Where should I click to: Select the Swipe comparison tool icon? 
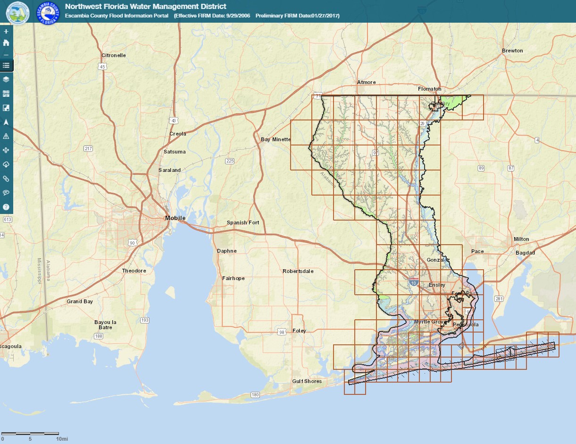pos(6,107)
